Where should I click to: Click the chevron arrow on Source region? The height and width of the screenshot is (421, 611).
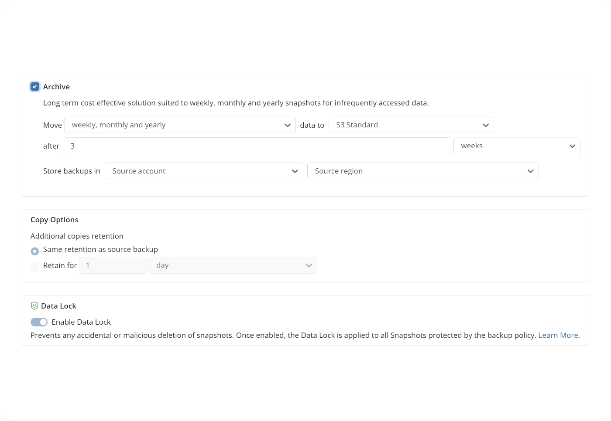[531, 171]
